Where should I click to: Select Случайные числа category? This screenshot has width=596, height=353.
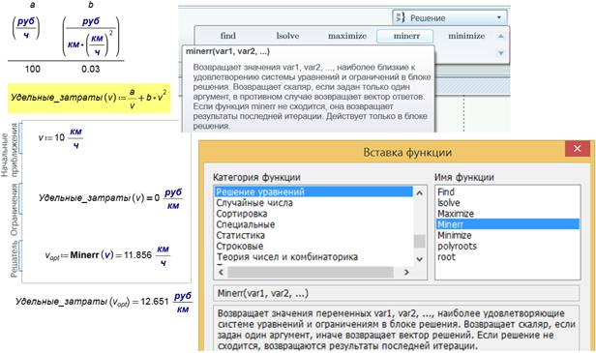[x=254, y=203]
